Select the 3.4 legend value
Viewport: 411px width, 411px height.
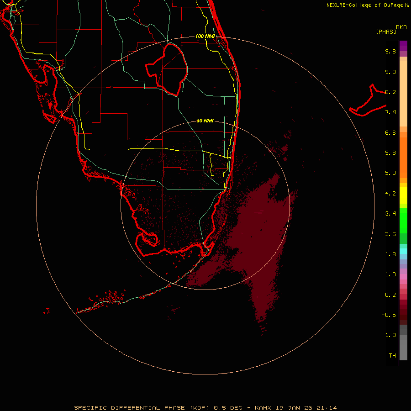click(390, 214)
